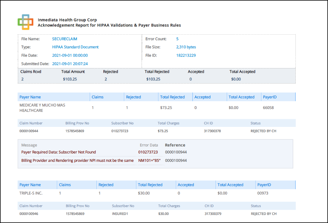Screen dimensions: 328x223
Task: Open File ID 182213229
Action: tap(186, 55)
